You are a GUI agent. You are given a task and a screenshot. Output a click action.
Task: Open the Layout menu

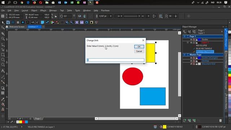(x=25, y=10)
